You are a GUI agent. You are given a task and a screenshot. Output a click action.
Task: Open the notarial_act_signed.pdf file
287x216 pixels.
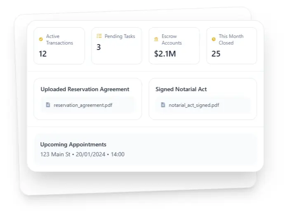(203, 105)
